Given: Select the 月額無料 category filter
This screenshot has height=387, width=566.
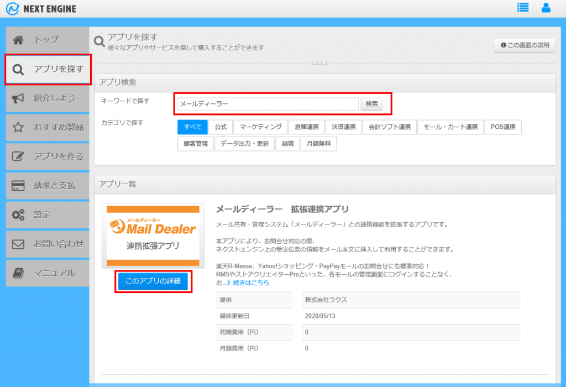Looking at the screenshot, I should [x=318, y=144].
